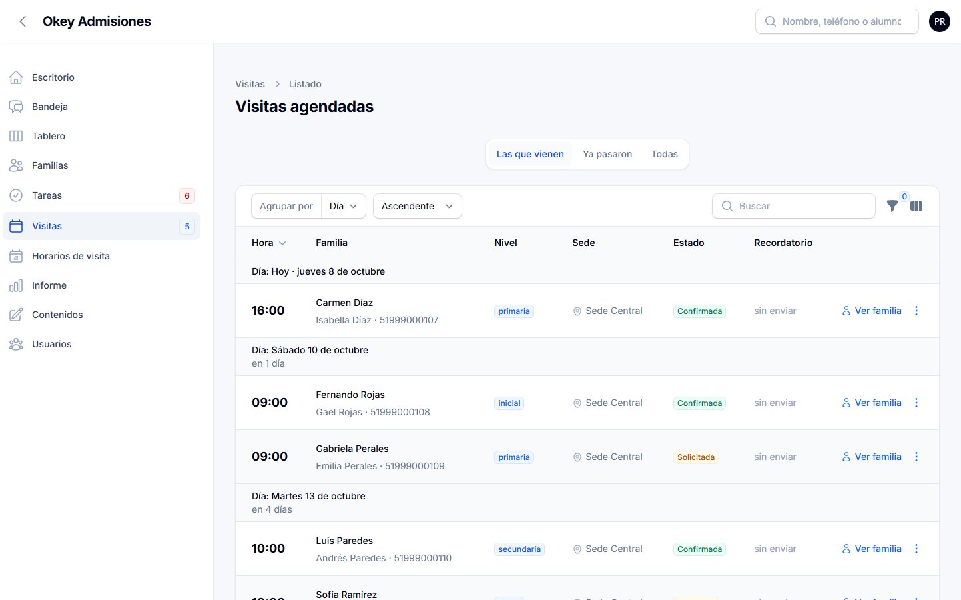Click the Tareas badge showing 6

pyautogui.click(x=187, y=195)
